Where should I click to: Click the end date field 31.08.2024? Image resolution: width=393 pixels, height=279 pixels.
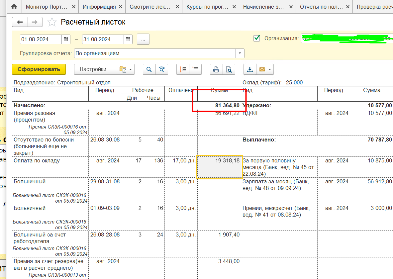[x=103, y=39]
